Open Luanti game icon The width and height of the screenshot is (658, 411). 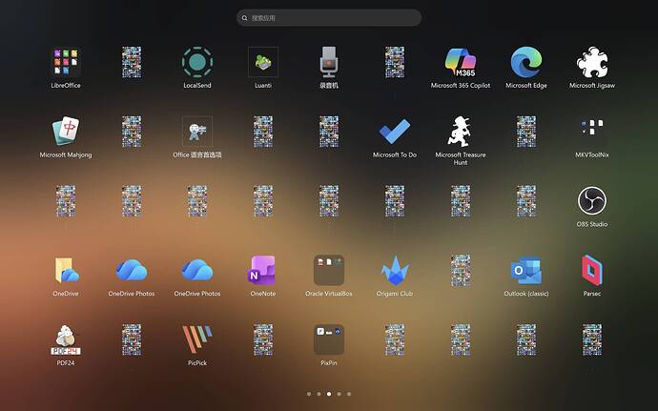pyautogui.click(x=263, y=62)
